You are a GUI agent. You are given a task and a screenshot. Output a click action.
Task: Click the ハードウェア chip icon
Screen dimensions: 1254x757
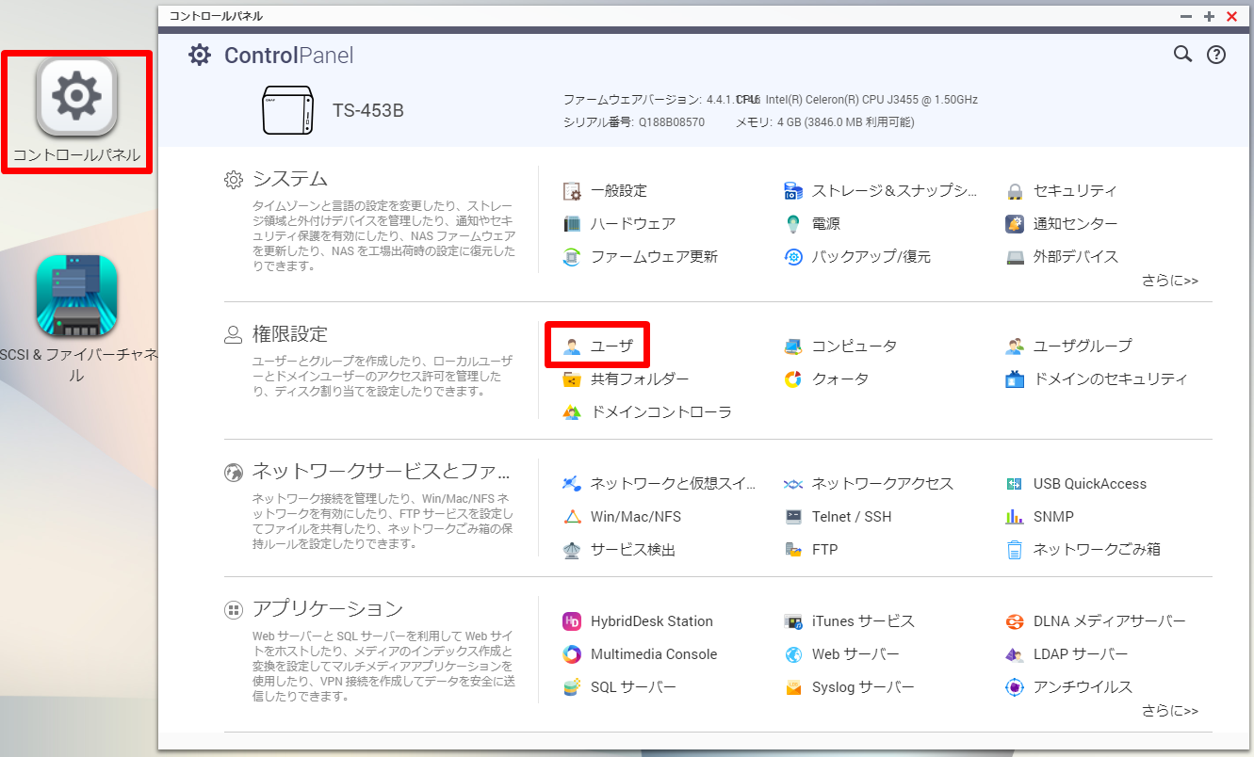pyautogui.click(x=572, y=224)
